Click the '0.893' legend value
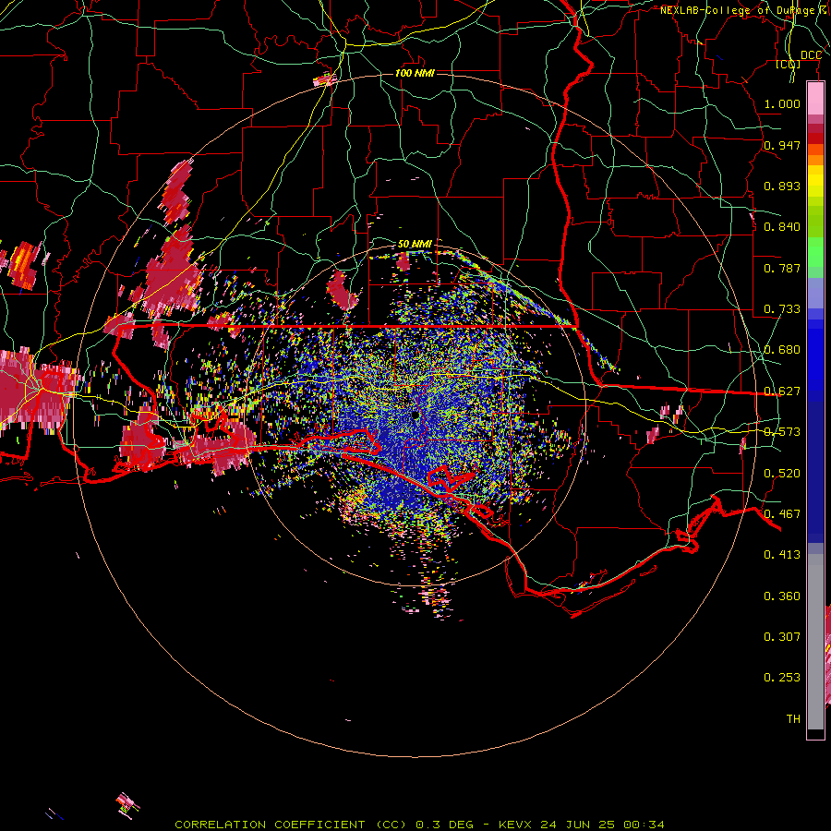Image resolution: width=831 pixels, height=831 pixels. pyautogui.click(x=782, y=186)
